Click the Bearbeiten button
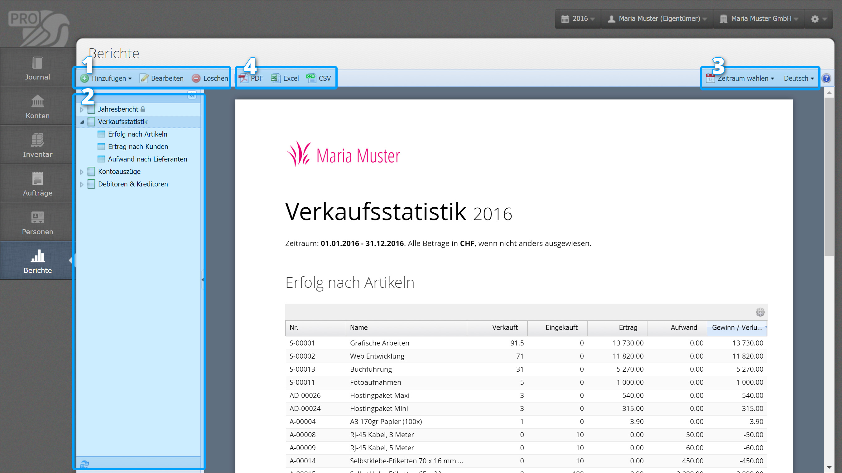 point(162,79)
